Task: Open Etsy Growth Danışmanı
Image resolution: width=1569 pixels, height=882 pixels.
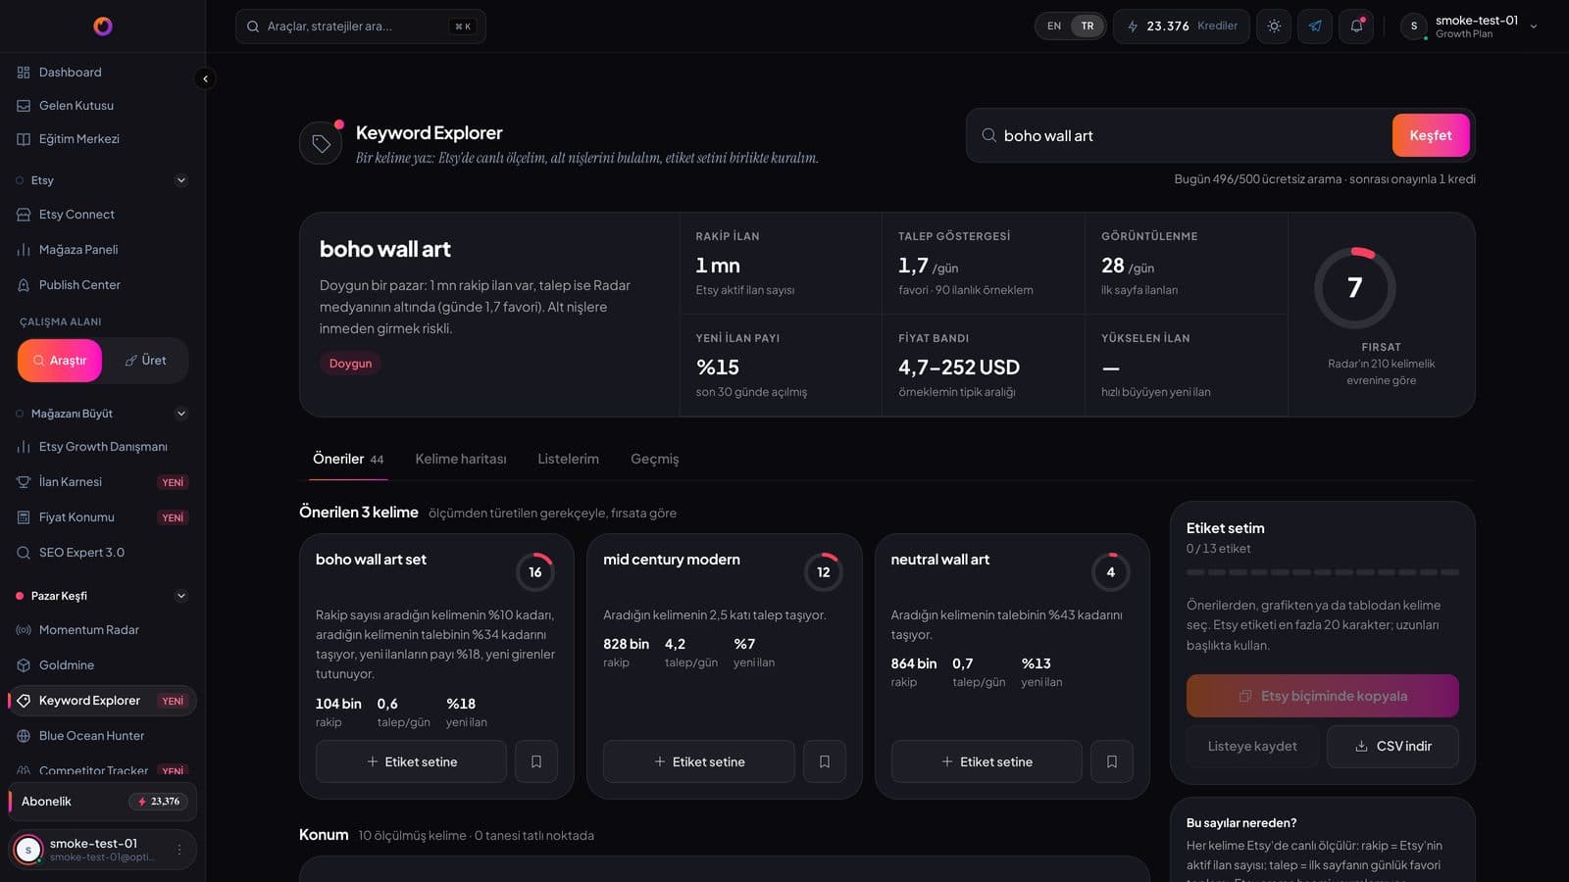Action: pyautogui.click(x=102, y=447)
